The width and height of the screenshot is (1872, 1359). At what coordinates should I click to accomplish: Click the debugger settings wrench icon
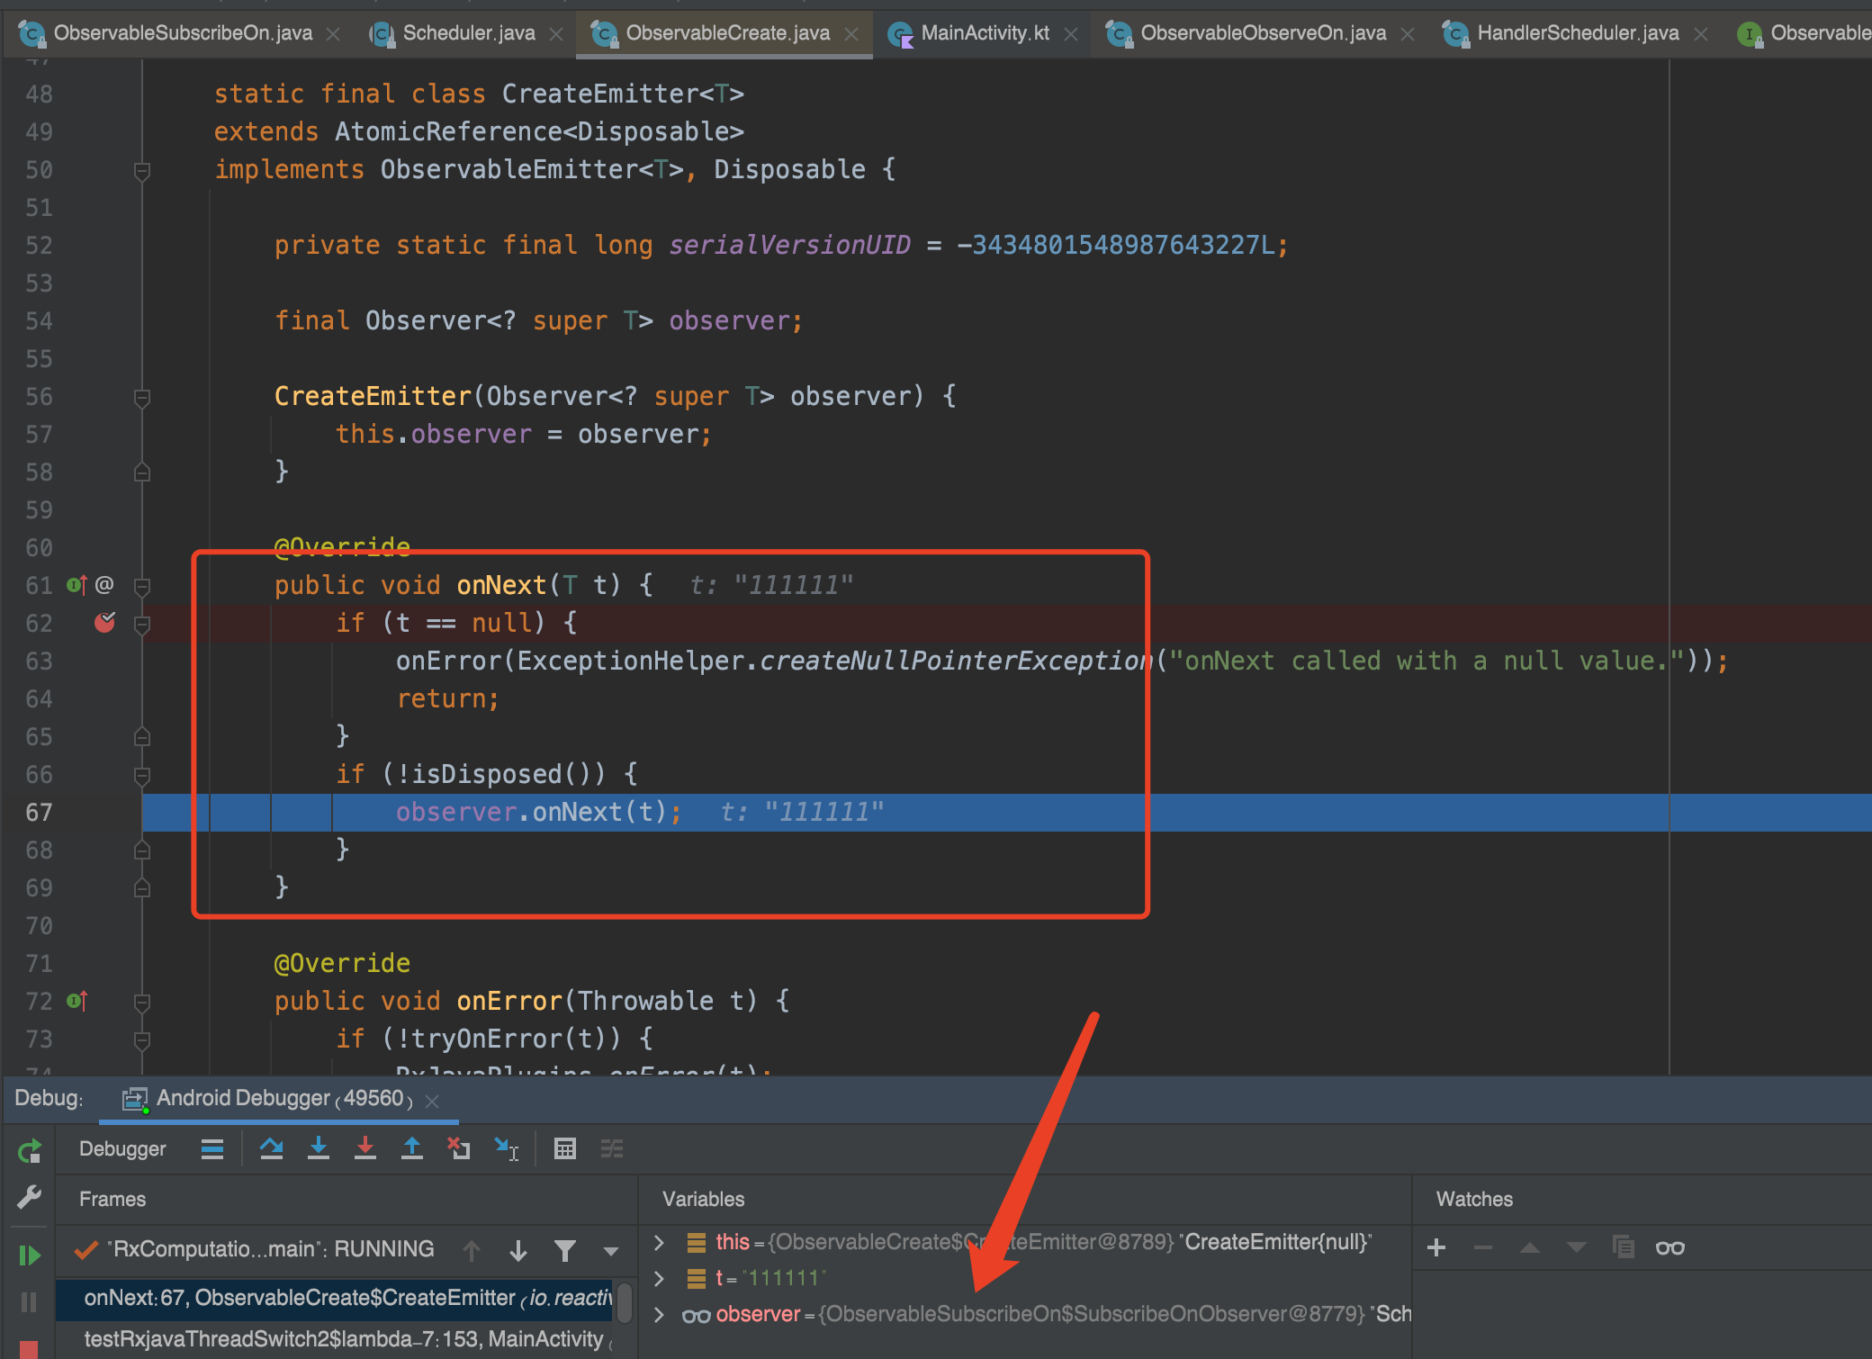tap(30, 1197)
